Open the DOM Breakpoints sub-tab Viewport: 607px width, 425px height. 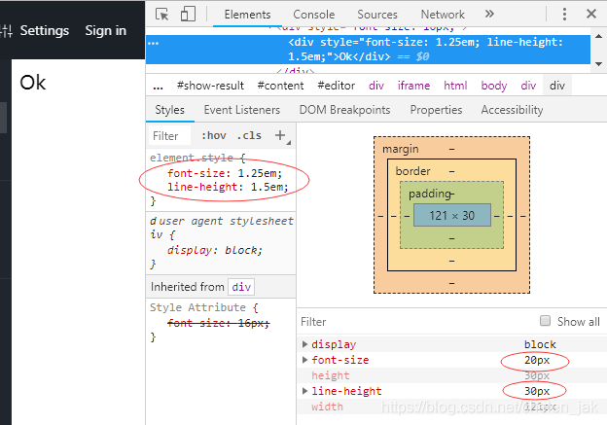click(x=344, y=110)
